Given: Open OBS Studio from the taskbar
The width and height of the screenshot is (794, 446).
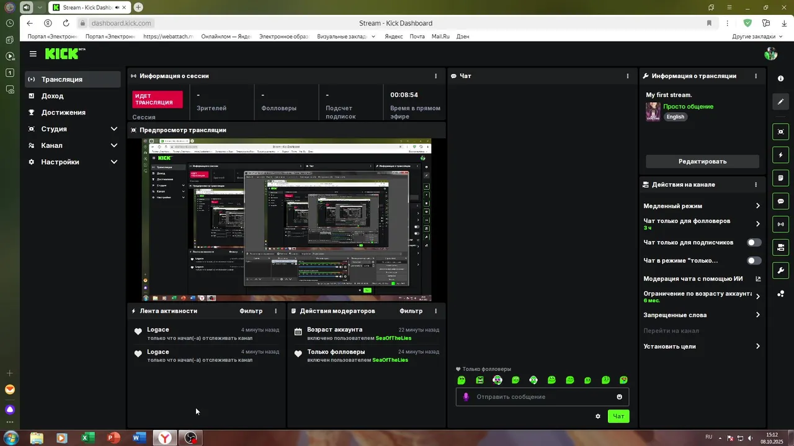Looking at the screenshot, I should [x=190, y=438].
